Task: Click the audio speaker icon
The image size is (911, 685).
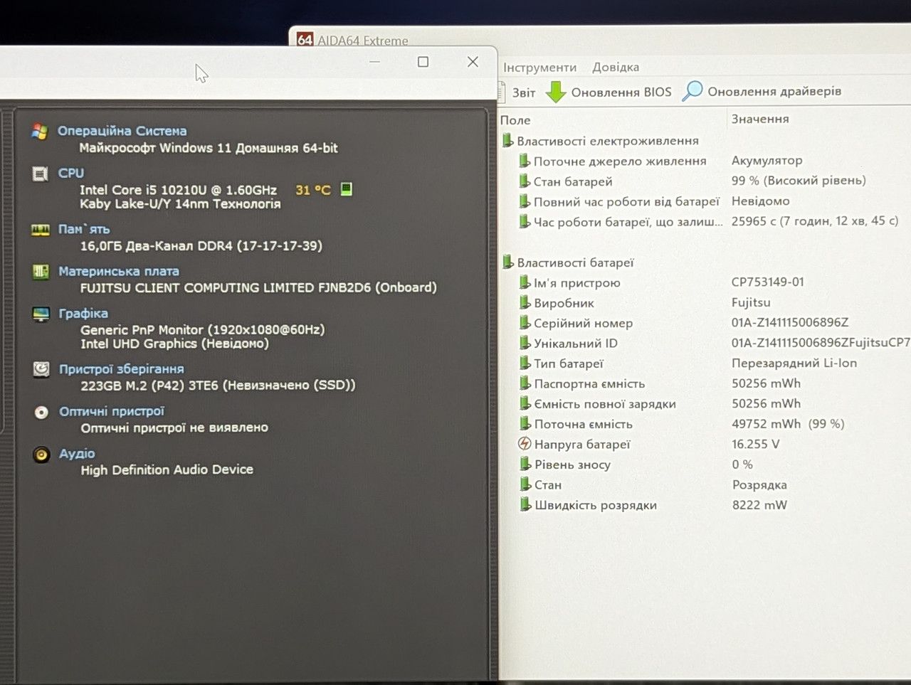Action: pyautogui.click(x=41, y=454)
